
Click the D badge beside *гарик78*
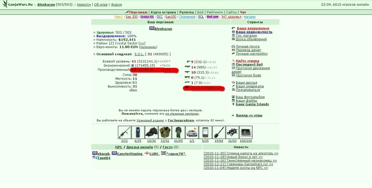[164, 153]
